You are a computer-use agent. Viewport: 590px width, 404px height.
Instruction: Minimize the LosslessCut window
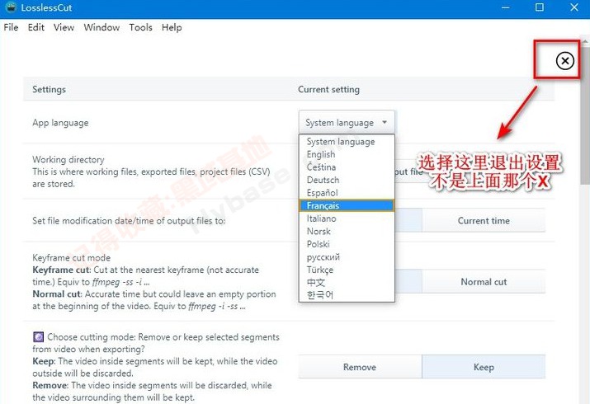(505, 7)
